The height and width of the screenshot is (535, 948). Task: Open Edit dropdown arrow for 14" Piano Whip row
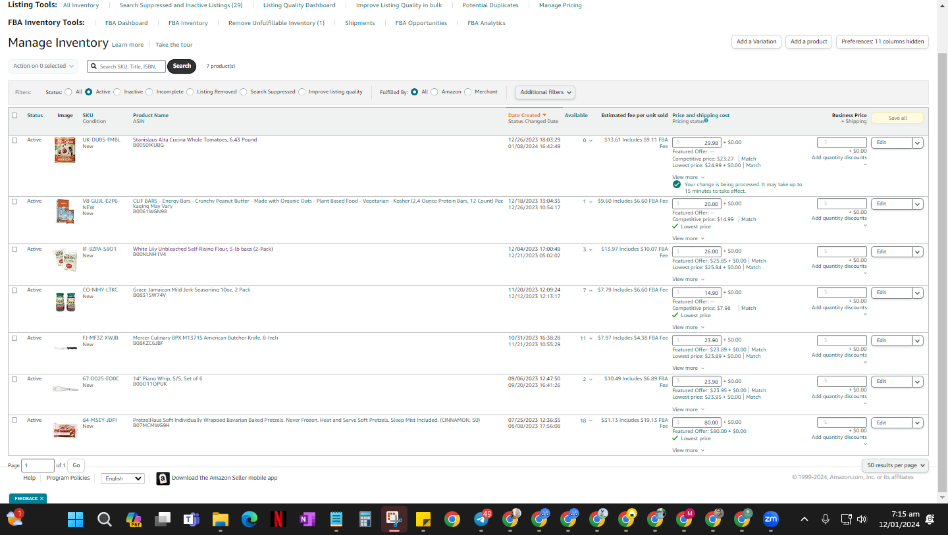(x=918, y=382)
